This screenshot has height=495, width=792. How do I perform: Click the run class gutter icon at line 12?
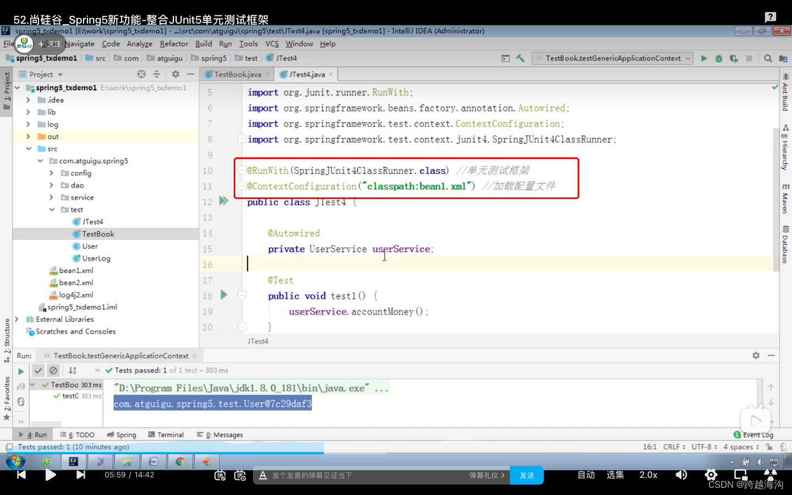[224, 201]
